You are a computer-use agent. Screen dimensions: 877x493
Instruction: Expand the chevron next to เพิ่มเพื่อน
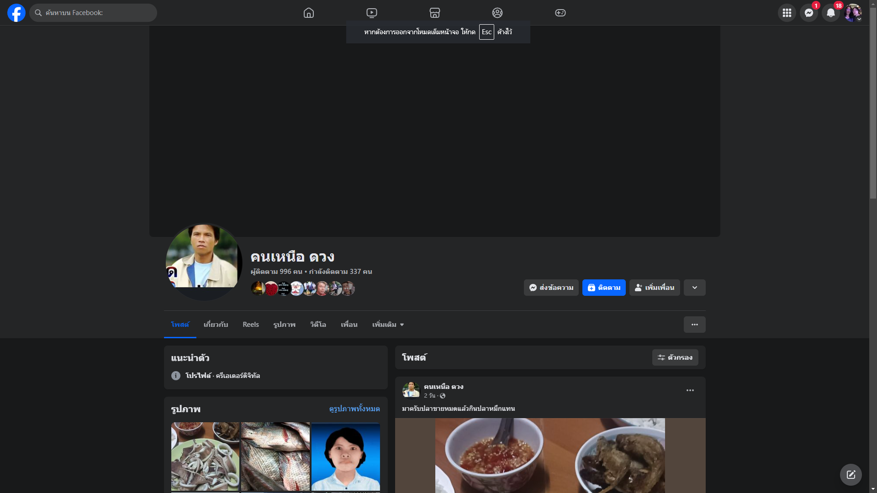695,288
